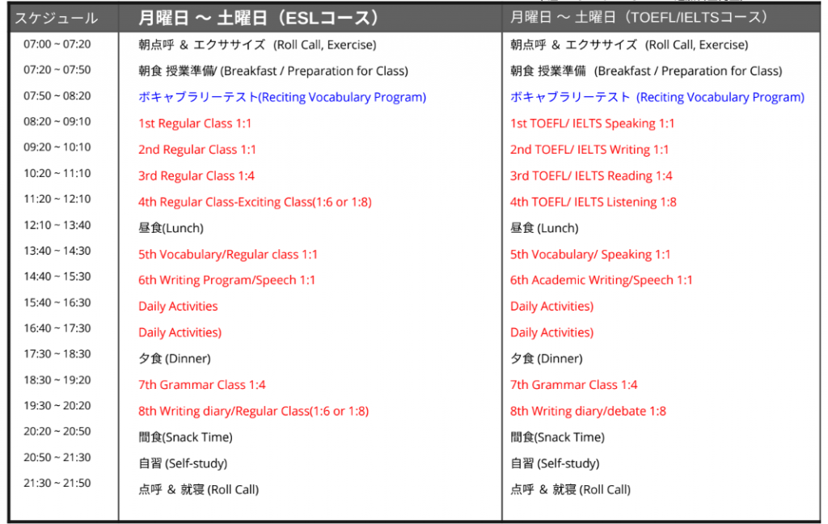This screenshot has width=828, height=524.
Task: Click ESL 夕食 (Dinner) entry
Action: [x=175, y=359]
